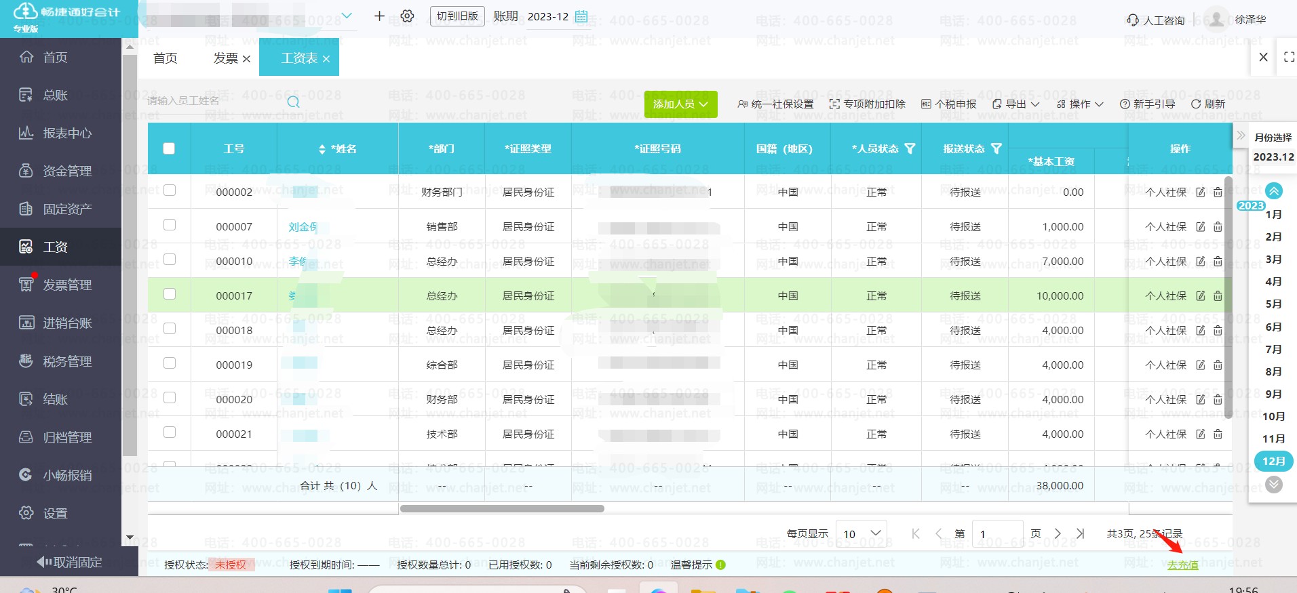Open rows-per-page dropdown showing 10
This screenshot has width=1297, height=593.
(x=861, y=534)
